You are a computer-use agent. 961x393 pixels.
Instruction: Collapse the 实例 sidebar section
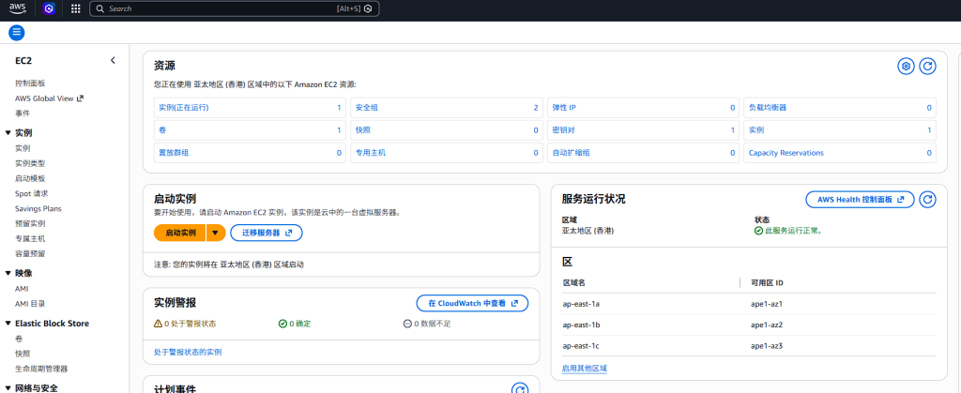coord(8,133)
